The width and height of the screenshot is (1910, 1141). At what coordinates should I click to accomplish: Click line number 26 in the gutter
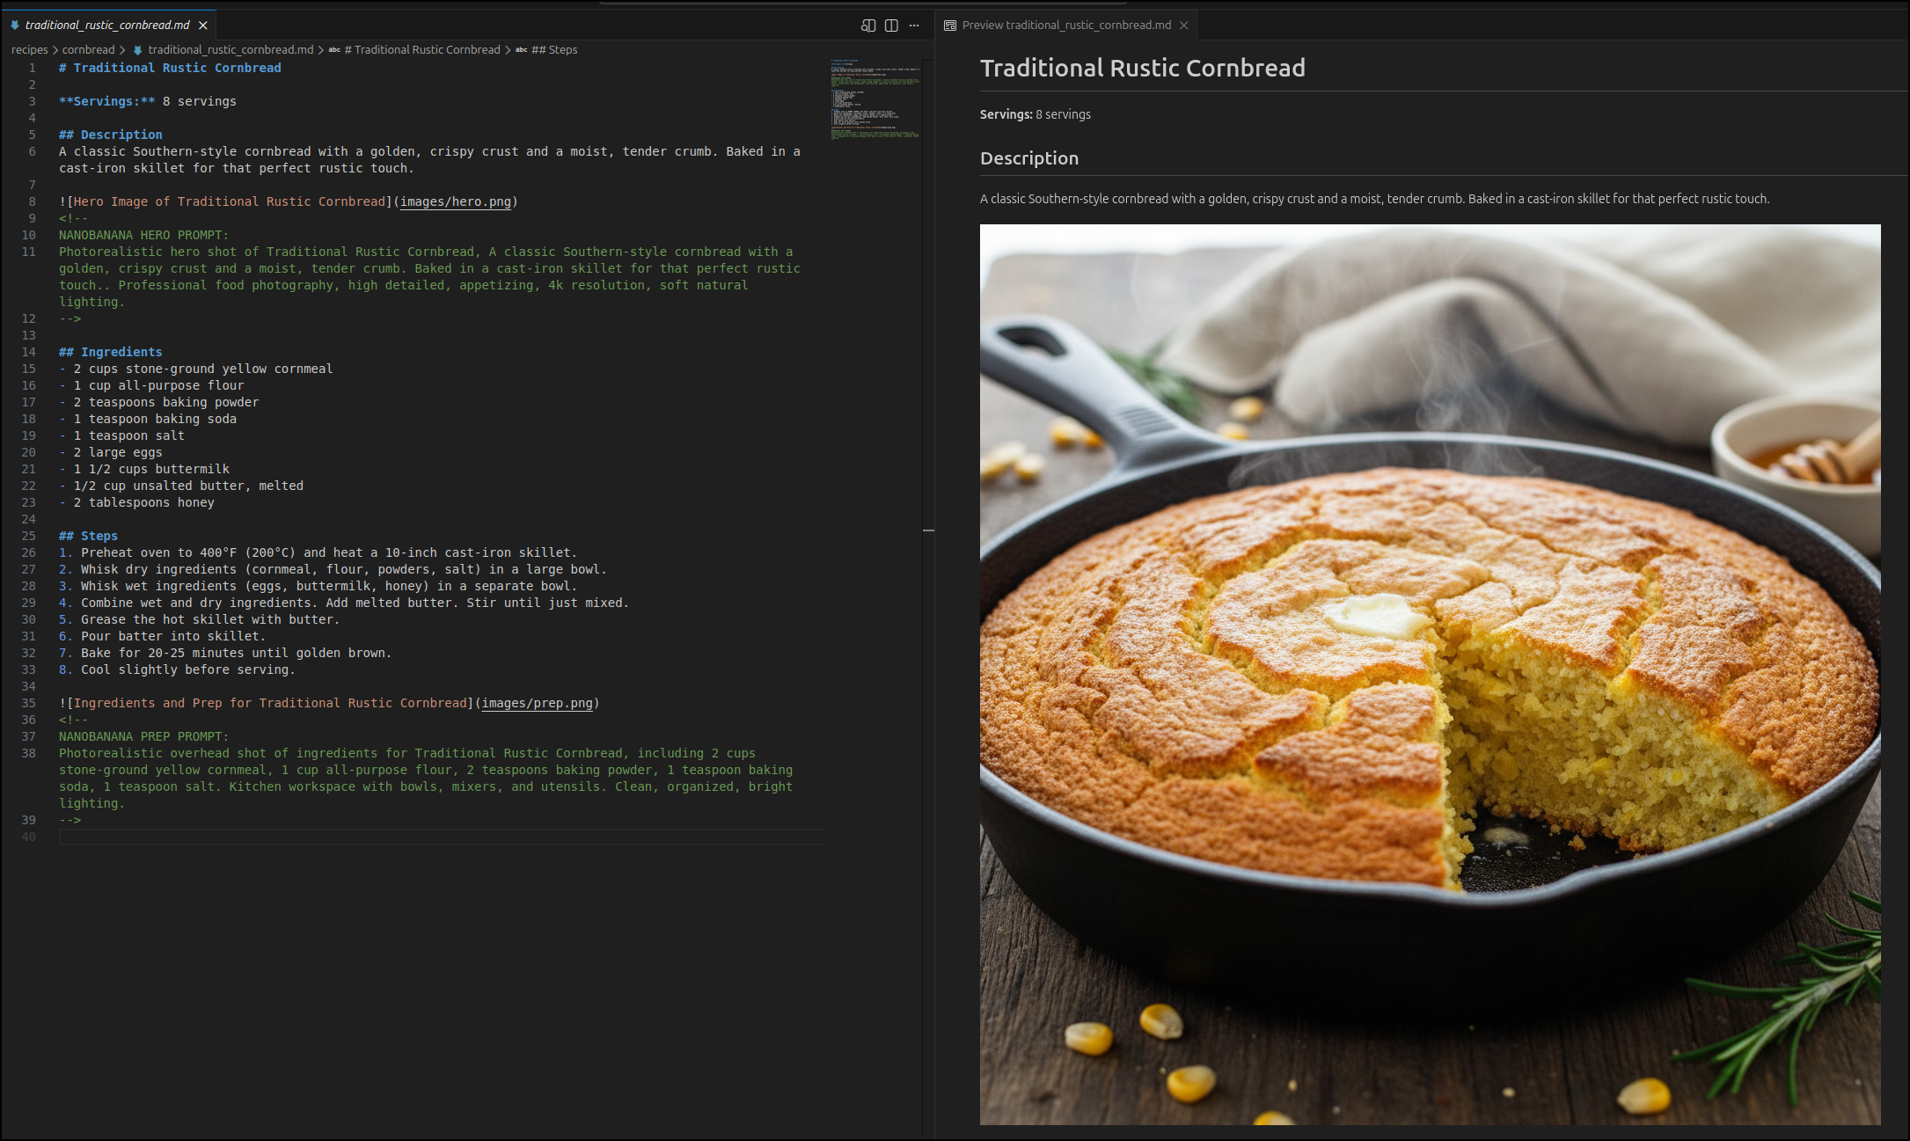pos(29,552)
